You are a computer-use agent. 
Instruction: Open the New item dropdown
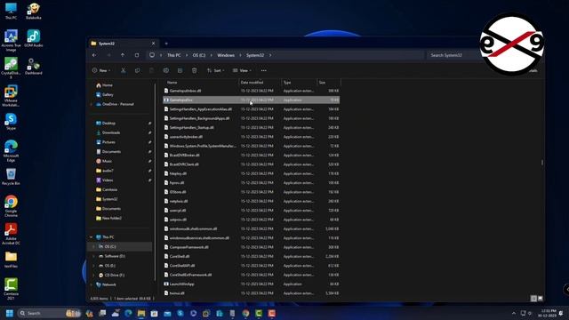(101, 70)
